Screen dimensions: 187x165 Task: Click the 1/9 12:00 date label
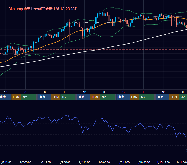point(124,162)
